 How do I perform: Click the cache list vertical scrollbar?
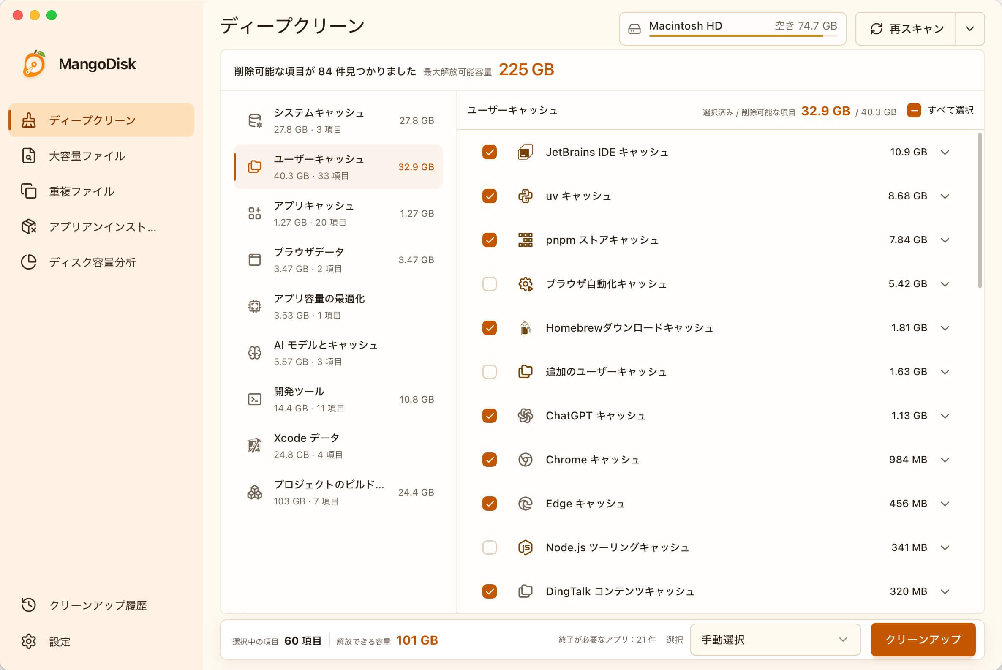[x=980, y=210]
